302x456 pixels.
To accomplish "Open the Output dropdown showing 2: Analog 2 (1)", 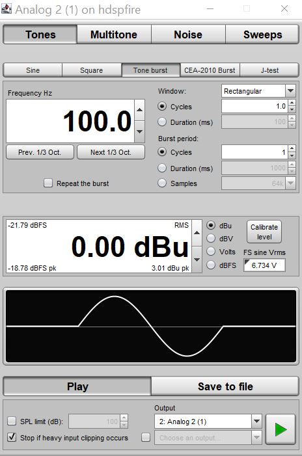I will click(208, 422).
